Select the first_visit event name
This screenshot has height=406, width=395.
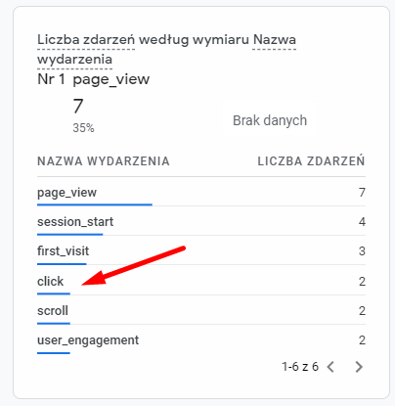(x=63, y=251)
